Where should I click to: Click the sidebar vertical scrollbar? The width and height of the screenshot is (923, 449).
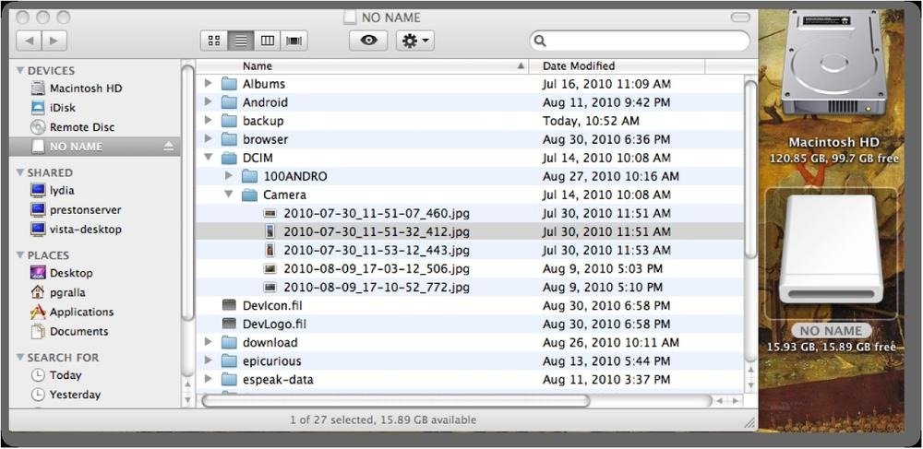coord(187,193)
